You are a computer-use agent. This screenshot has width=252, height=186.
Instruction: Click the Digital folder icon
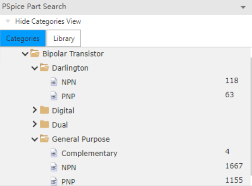point(44,110)
